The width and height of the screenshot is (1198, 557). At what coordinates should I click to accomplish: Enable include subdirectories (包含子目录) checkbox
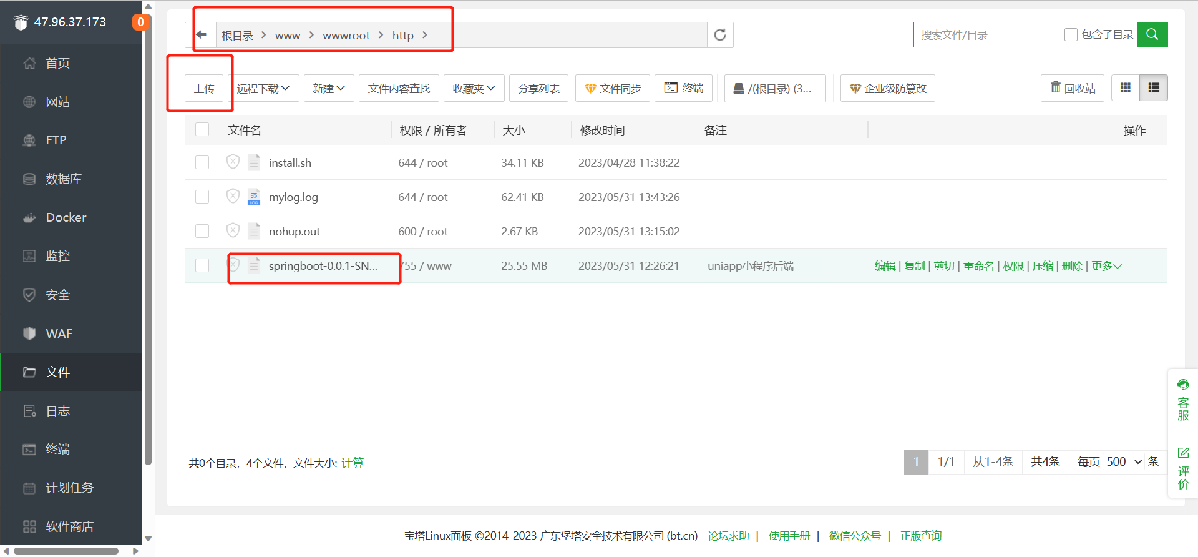(x=1071, y=35)
